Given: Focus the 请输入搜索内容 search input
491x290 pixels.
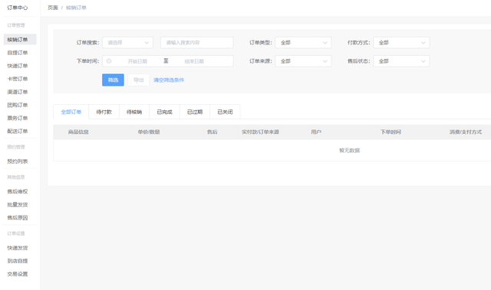Looking at the screenshot, I should pyautogui.click(x=197, y=42).
